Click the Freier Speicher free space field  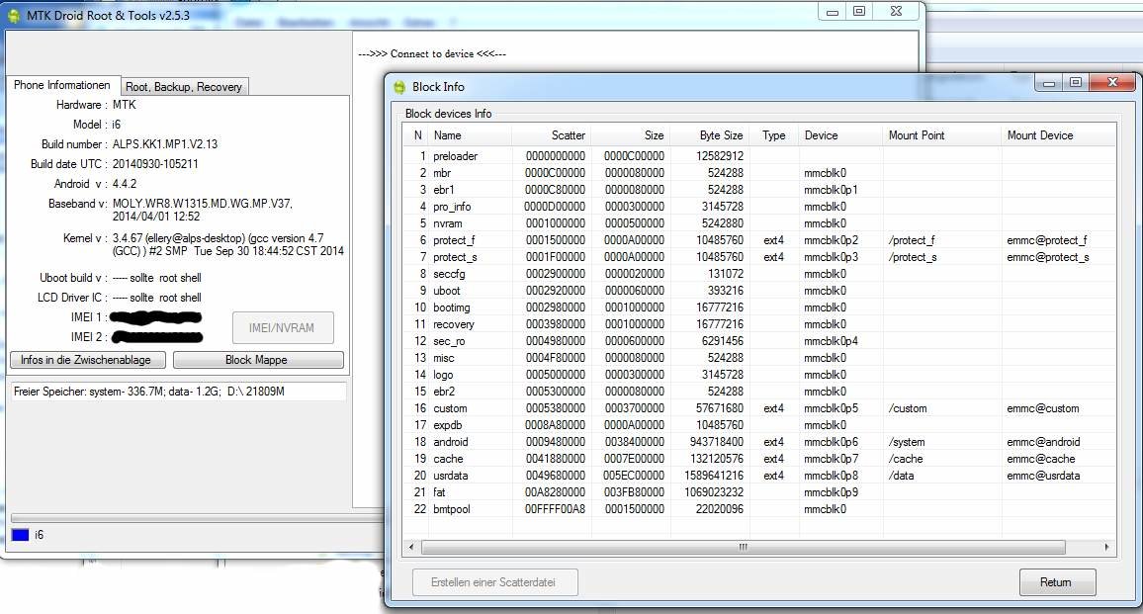click(179, 392)
